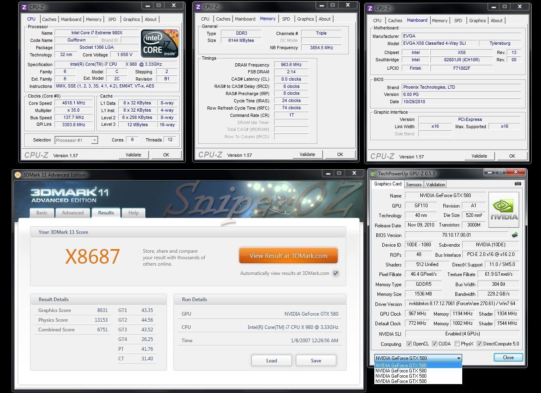The image size is (541, 393).
Task: Select the first highlighted GTX 580 list entry
Action: coord(418,366)
